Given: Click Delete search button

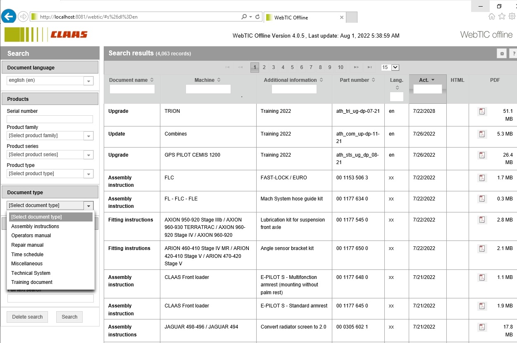Looking at the screenshot, I should 27,317.
